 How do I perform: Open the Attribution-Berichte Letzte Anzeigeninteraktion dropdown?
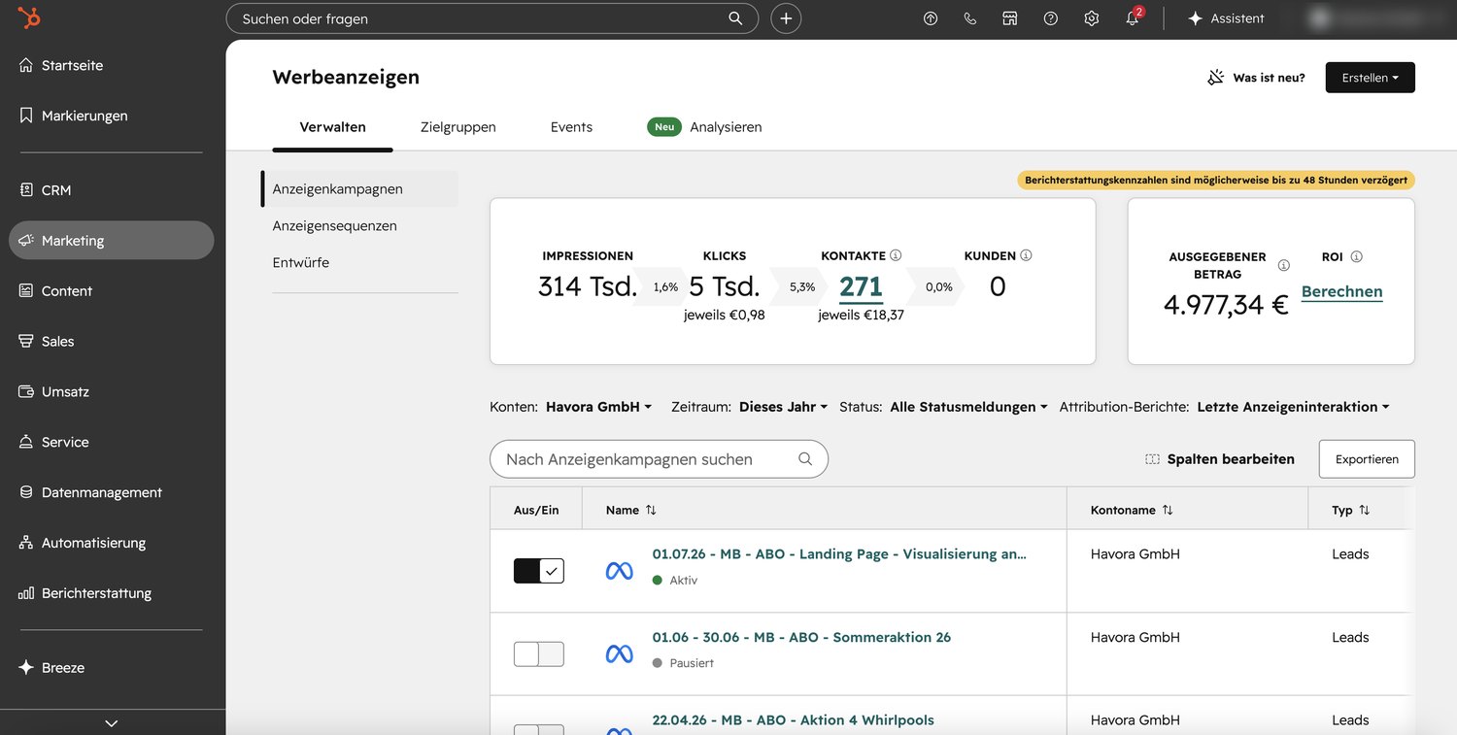(x=1293, y=407)
